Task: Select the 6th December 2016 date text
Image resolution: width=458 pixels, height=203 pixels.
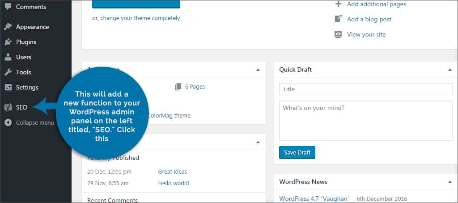Action: click(x=382, y=199)
